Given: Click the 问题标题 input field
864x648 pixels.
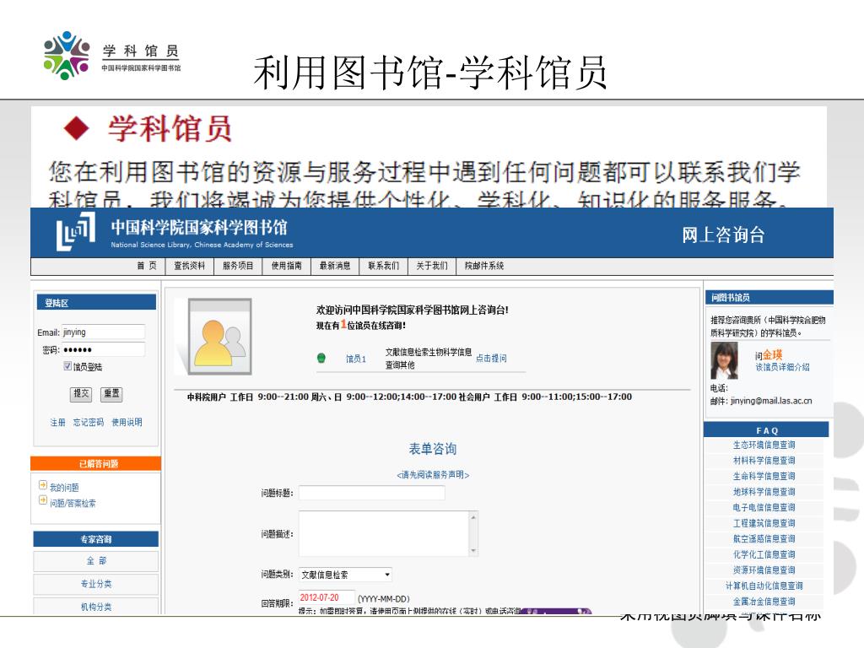Looking at the screenshot, I should point(372,493).
